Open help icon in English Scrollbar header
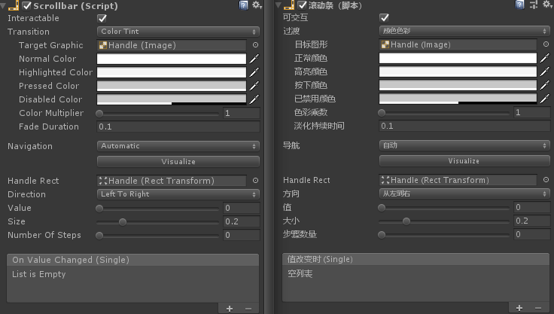The width and height of the screenshot is (554, 314). pos(243,5)
